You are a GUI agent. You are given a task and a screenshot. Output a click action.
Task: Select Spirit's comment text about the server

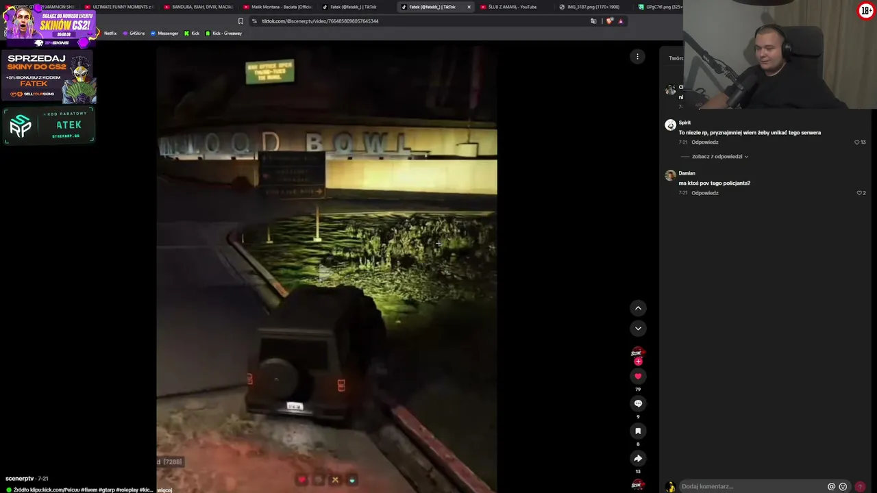(x=750, y=133)
